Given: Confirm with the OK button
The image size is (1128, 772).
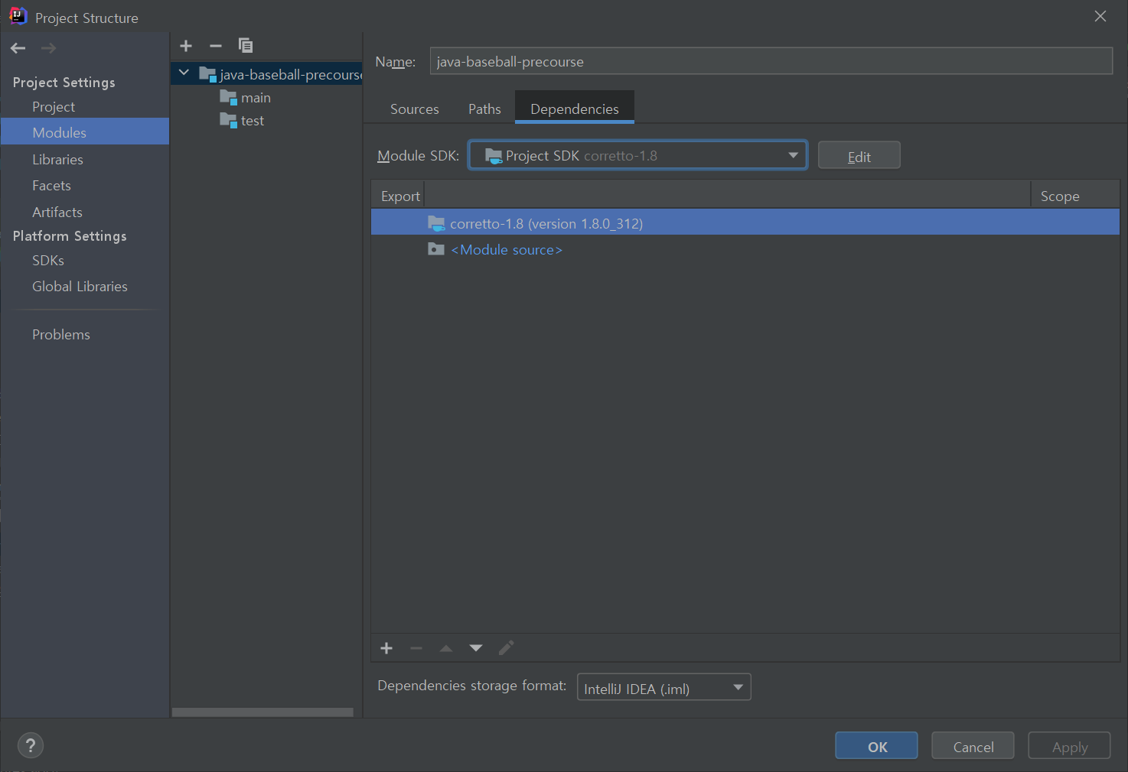Looking at the screenshot, I should coord(876,746).
